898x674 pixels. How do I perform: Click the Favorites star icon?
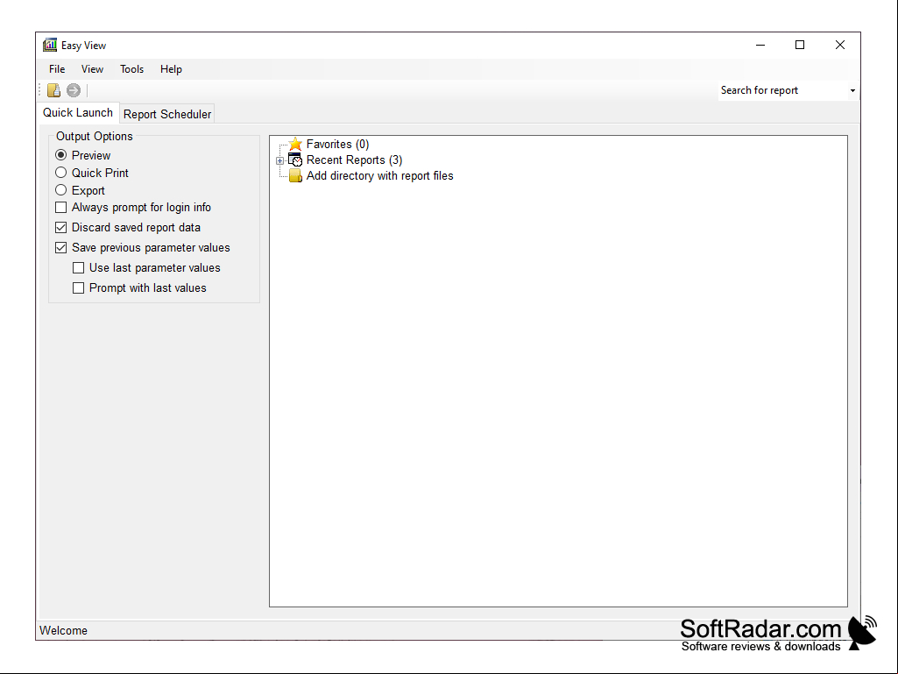coord(295,144)
